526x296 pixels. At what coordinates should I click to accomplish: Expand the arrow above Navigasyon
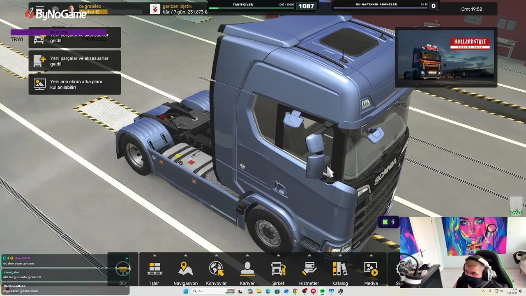pyautogui.click(x=186, y=255)
